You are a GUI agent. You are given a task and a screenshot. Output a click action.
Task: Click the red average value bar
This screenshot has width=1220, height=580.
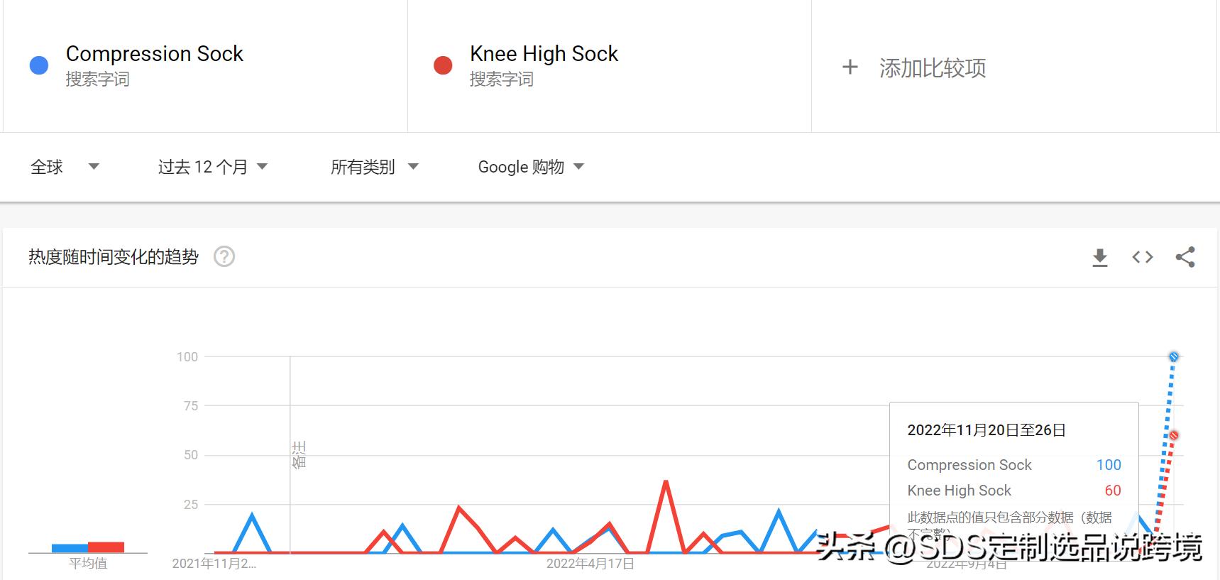(106, 547)
